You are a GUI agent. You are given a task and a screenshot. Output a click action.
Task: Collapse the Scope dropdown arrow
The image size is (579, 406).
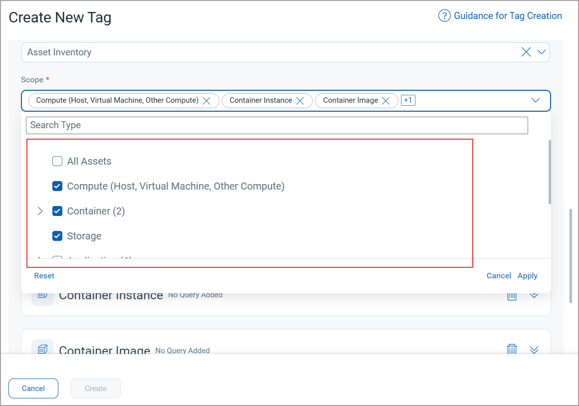pyautogui.click(x=536, y=100)
